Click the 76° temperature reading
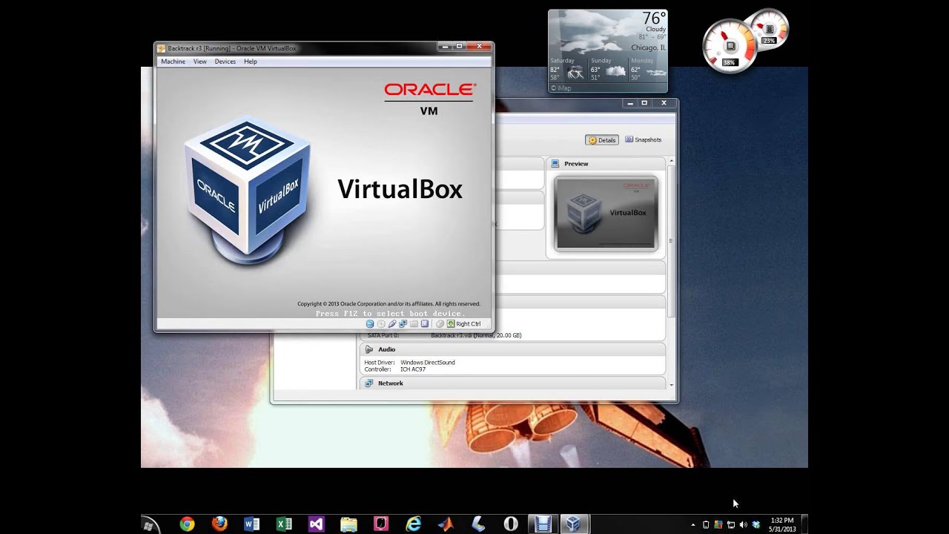The image size is (949, 534). tap(654, 18)
